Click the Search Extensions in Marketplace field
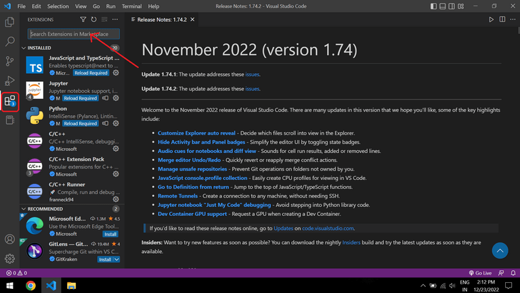This screenshot has height=293, width=520. pyautogui.click(x=74, y=34)
